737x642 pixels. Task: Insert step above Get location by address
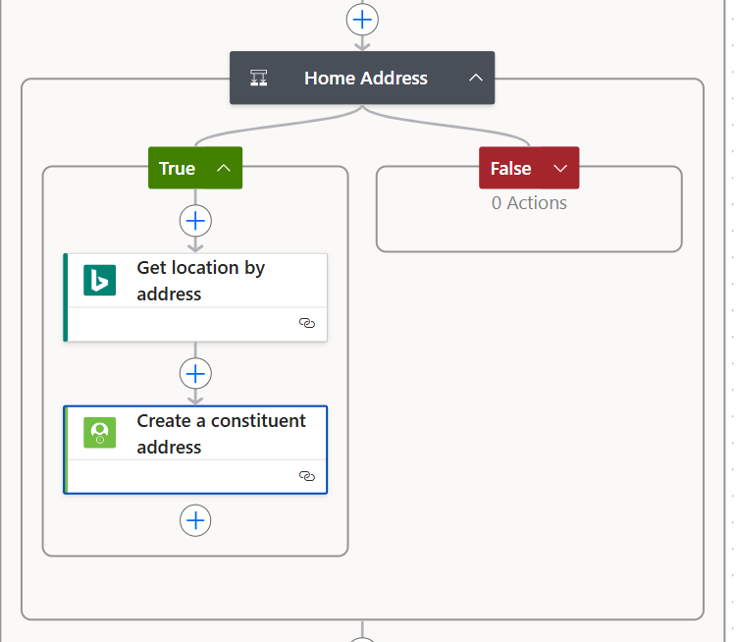click(x=195, y=221)
